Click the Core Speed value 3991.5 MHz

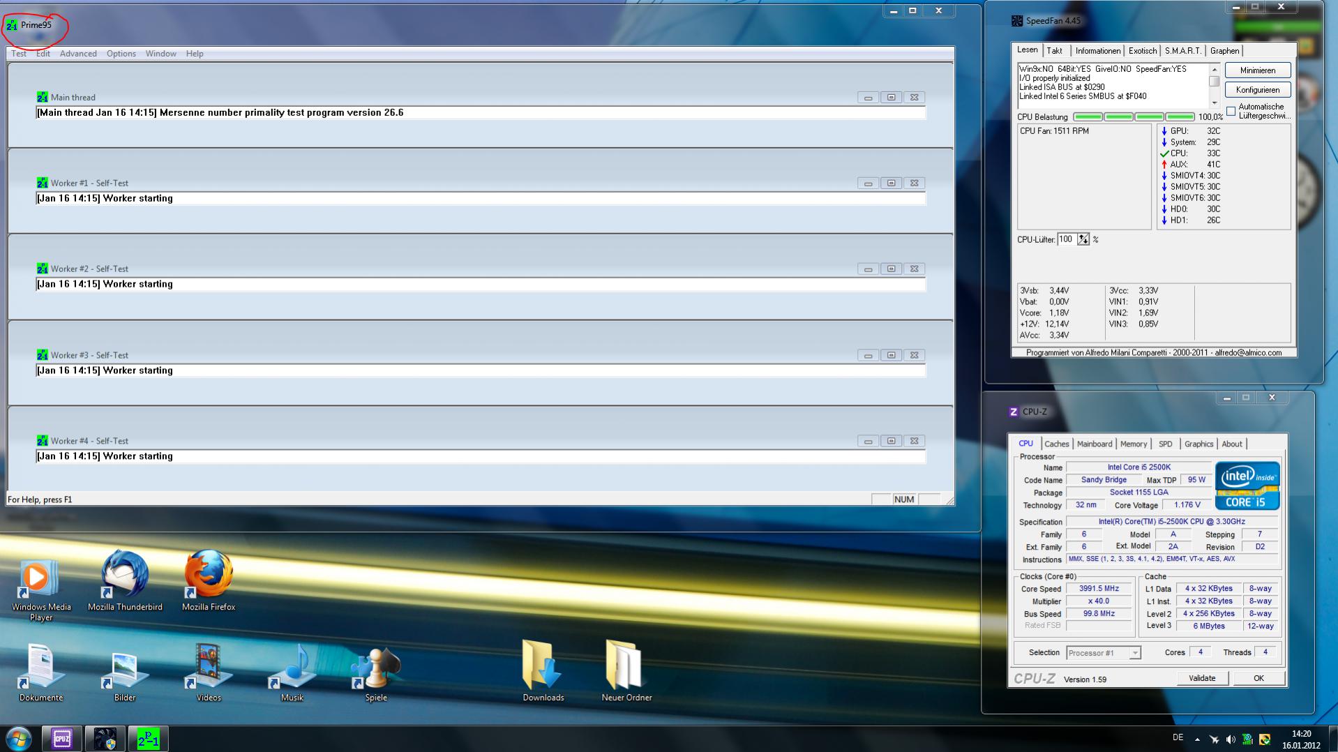coord(1099,589)
